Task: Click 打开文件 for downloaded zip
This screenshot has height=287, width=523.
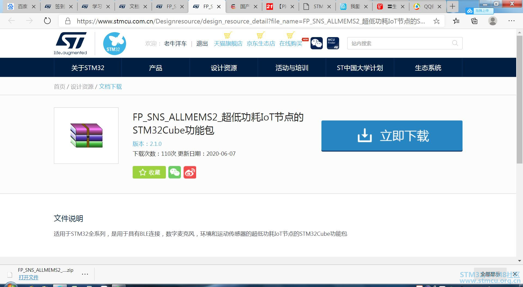Action: [29, 277]
